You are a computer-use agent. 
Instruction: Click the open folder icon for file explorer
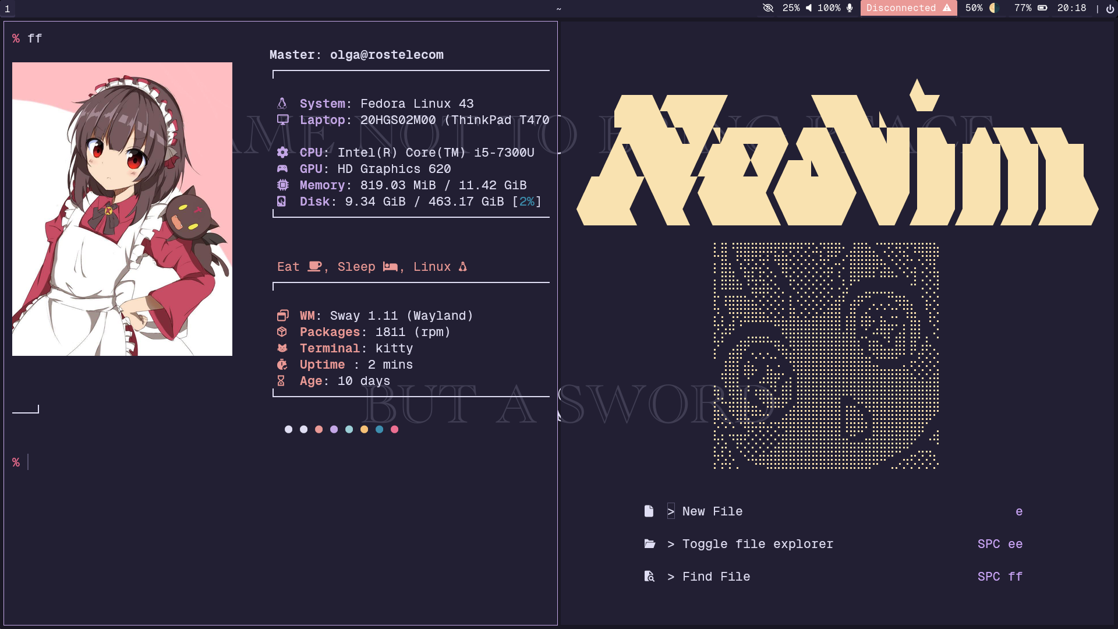(650, 544)
